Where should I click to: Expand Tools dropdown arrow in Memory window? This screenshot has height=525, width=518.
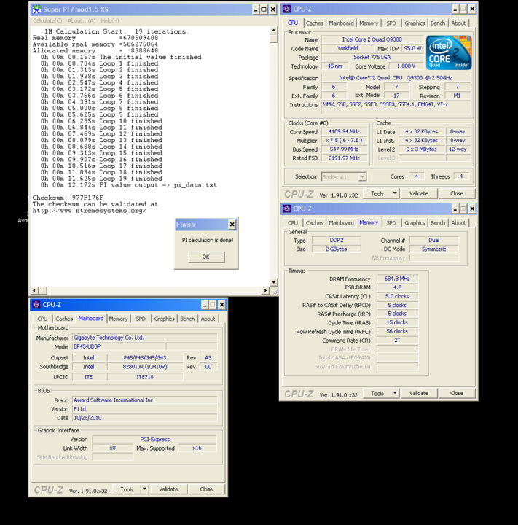coord(395,394)
